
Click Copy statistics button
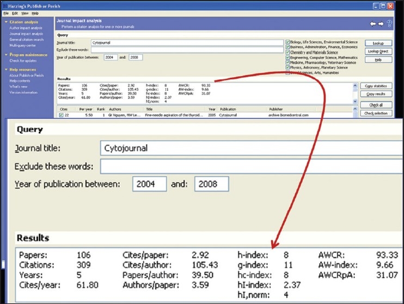coord(376,86)
